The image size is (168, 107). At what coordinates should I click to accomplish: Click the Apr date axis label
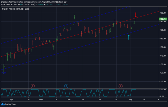click(x=12, y=99)
